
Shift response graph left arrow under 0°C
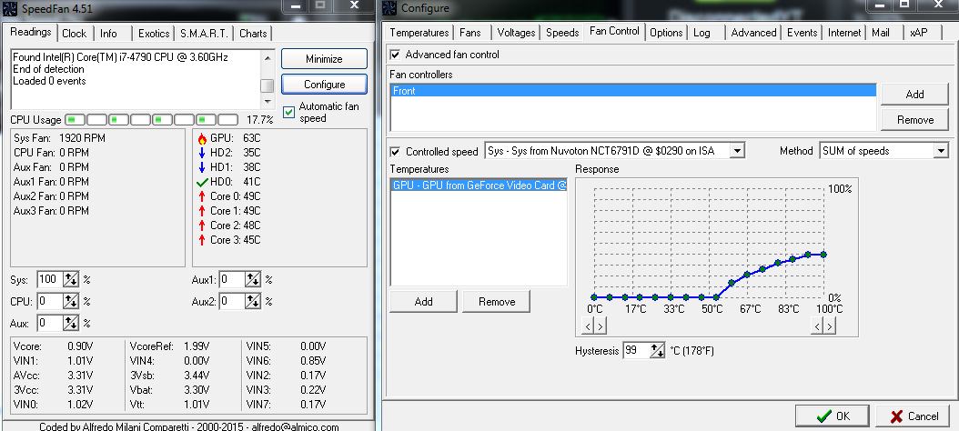(x=588, y=326)
